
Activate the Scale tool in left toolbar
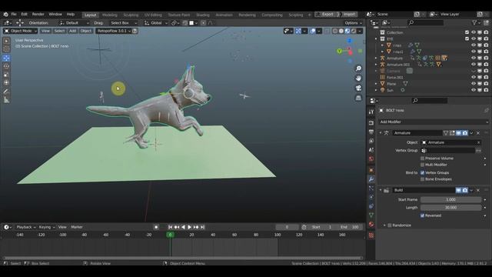pos(6,75)
